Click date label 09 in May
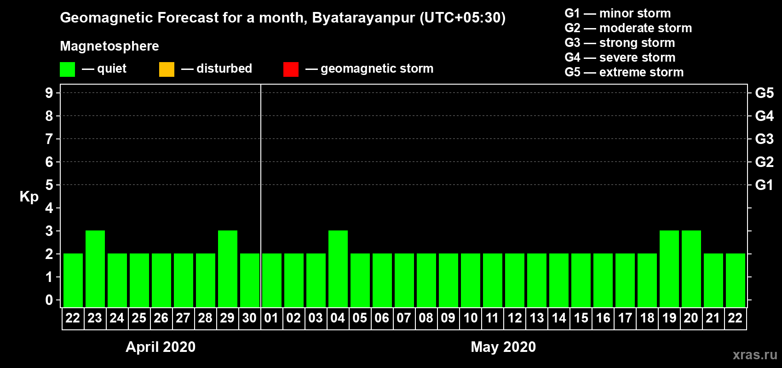782x368 pixels. (x=448, y=318)
